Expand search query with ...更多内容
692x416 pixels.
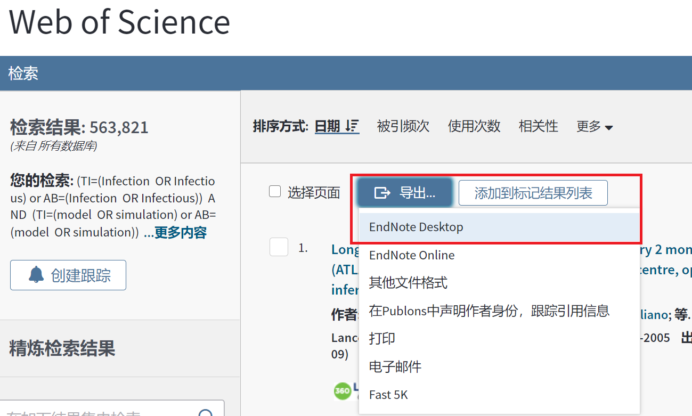[x=175, y=232]
